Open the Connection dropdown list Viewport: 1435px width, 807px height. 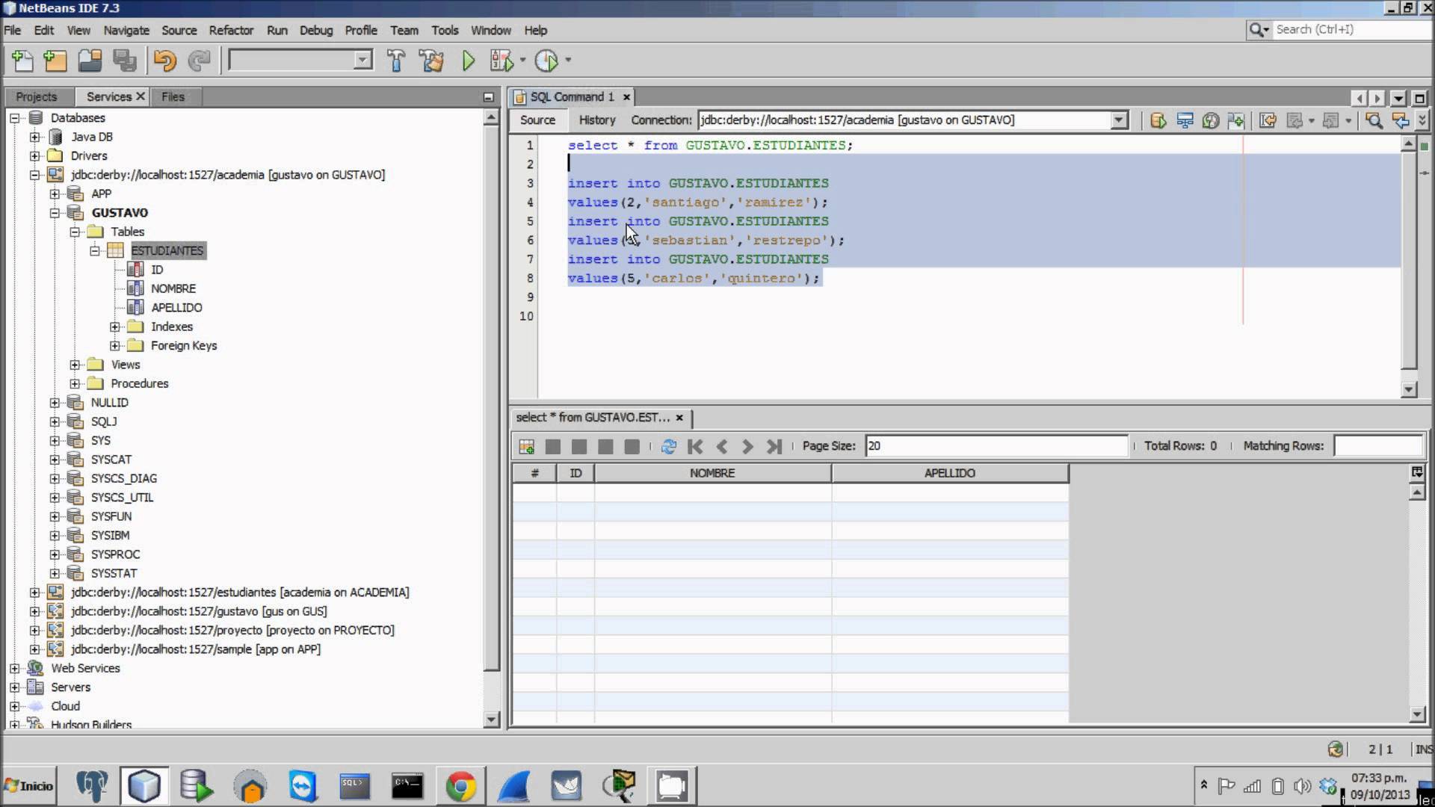click(x=1118, y=120)
